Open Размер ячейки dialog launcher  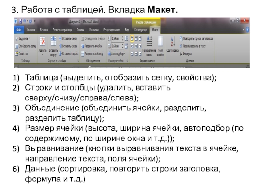pyautogui.click(x=127, y=61)
